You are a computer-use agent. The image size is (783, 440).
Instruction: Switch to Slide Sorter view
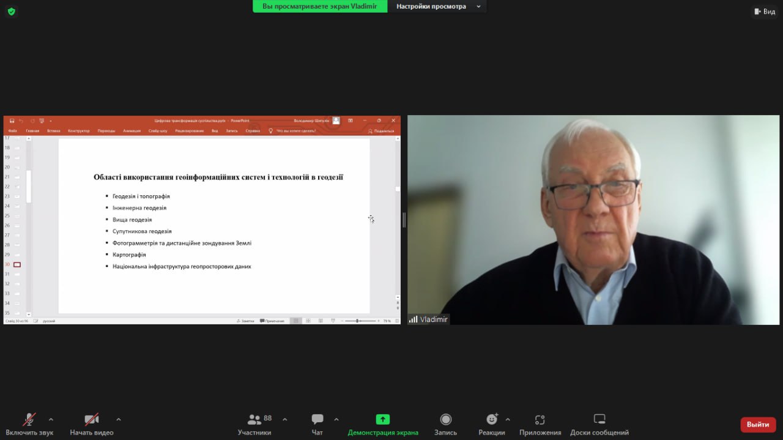[308, 321]
